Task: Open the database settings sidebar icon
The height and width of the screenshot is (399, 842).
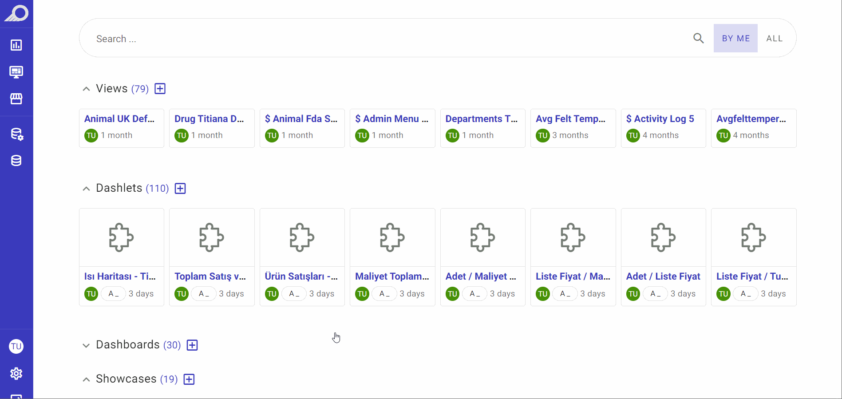Action: point(16,134)
